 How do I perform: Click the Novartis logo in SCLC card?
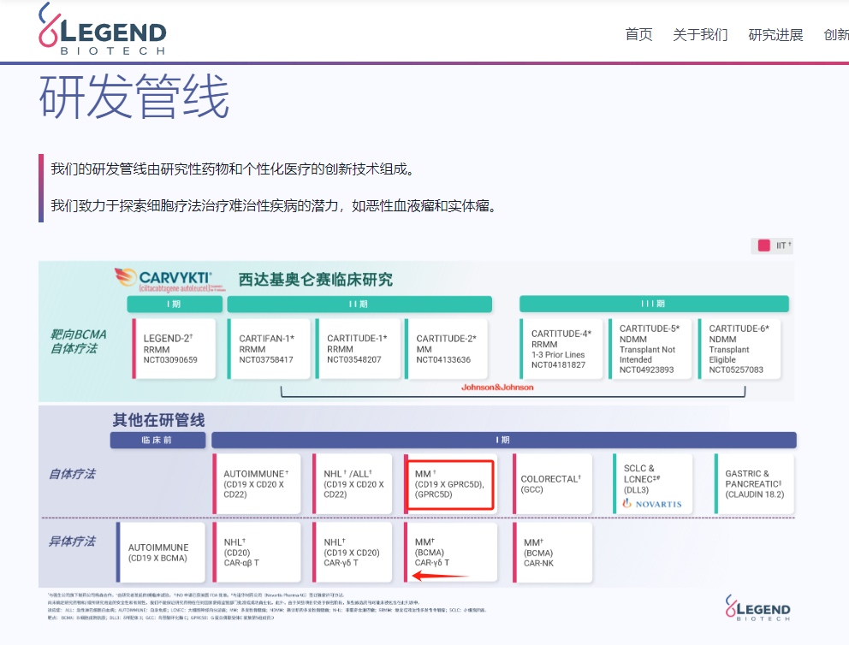(652, 504)
